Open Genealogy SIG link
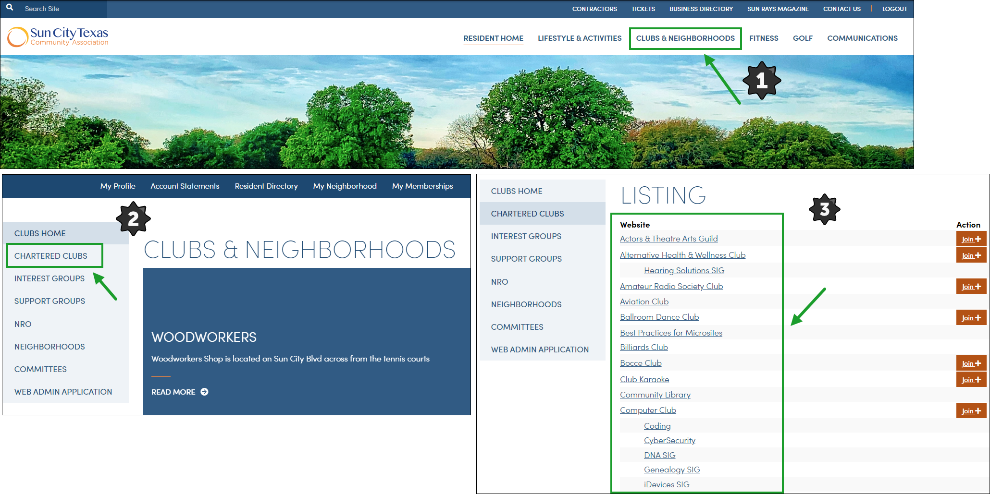The width and height of the screenshot is (990, 494). pyautogui.click(x=672, y=470)
